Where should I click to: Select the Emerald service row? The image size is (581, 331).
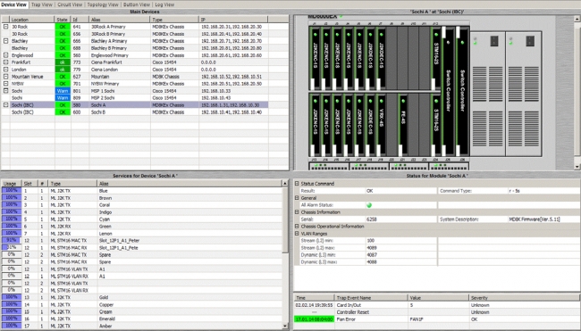click(x=141, y=319)
